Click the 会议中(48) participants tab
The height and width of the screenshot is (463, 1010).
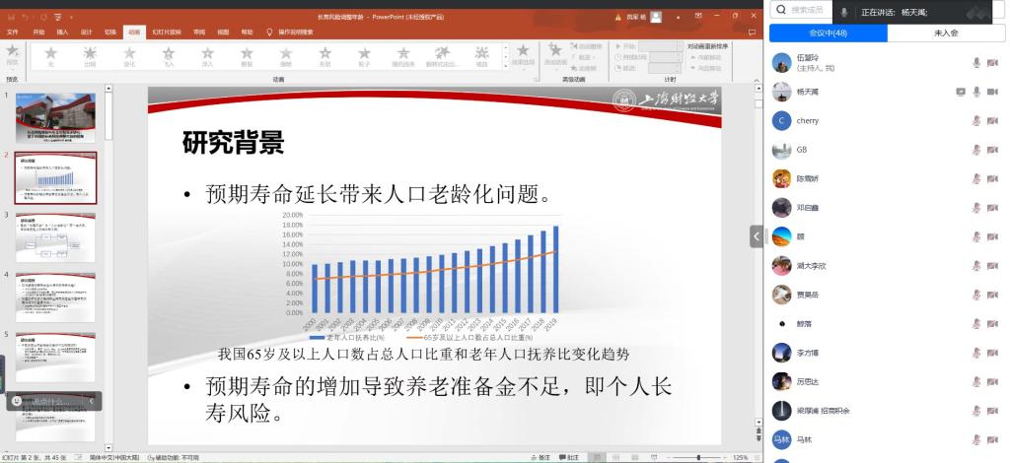click(828, 33)
